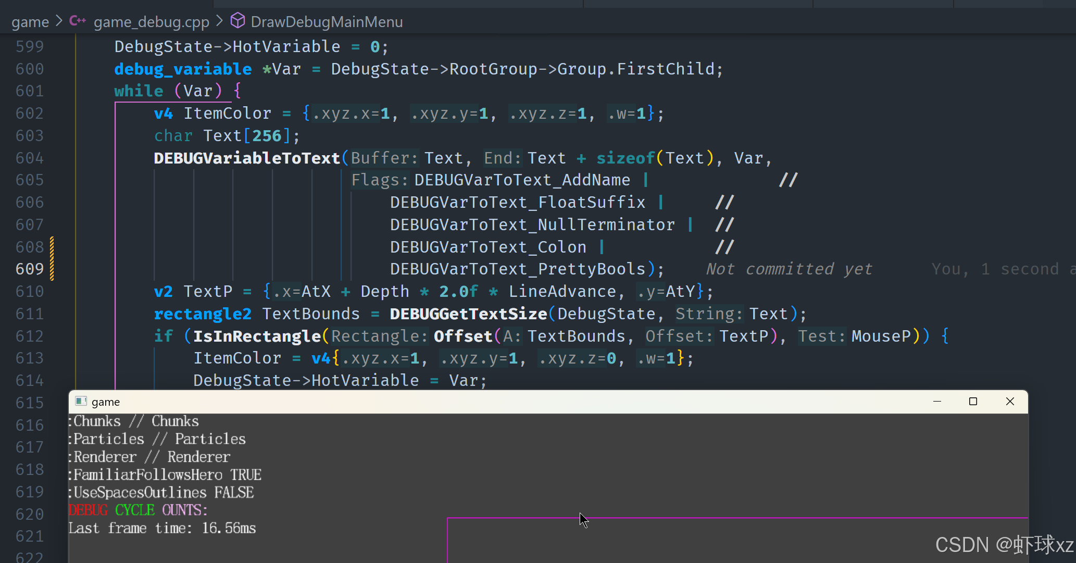Click the game window's title bar app icon
Screen dimensions: 1076x563
click(81, 402)
